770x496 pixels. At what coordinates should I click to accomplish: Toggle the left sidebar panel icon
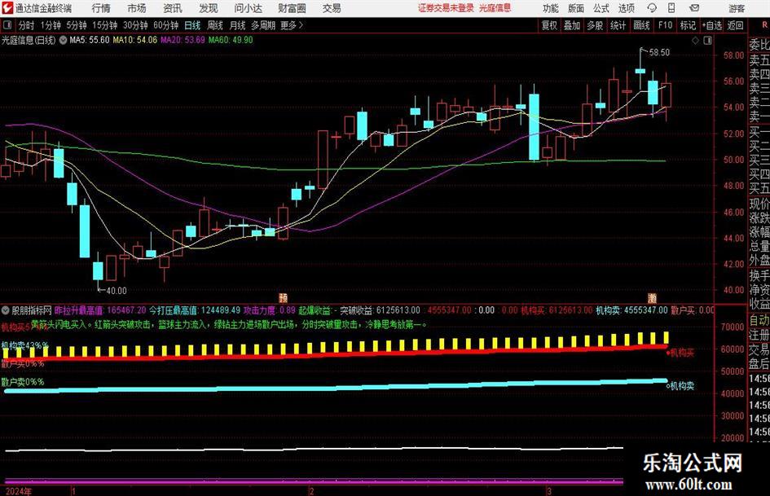(x=7, y=25)
